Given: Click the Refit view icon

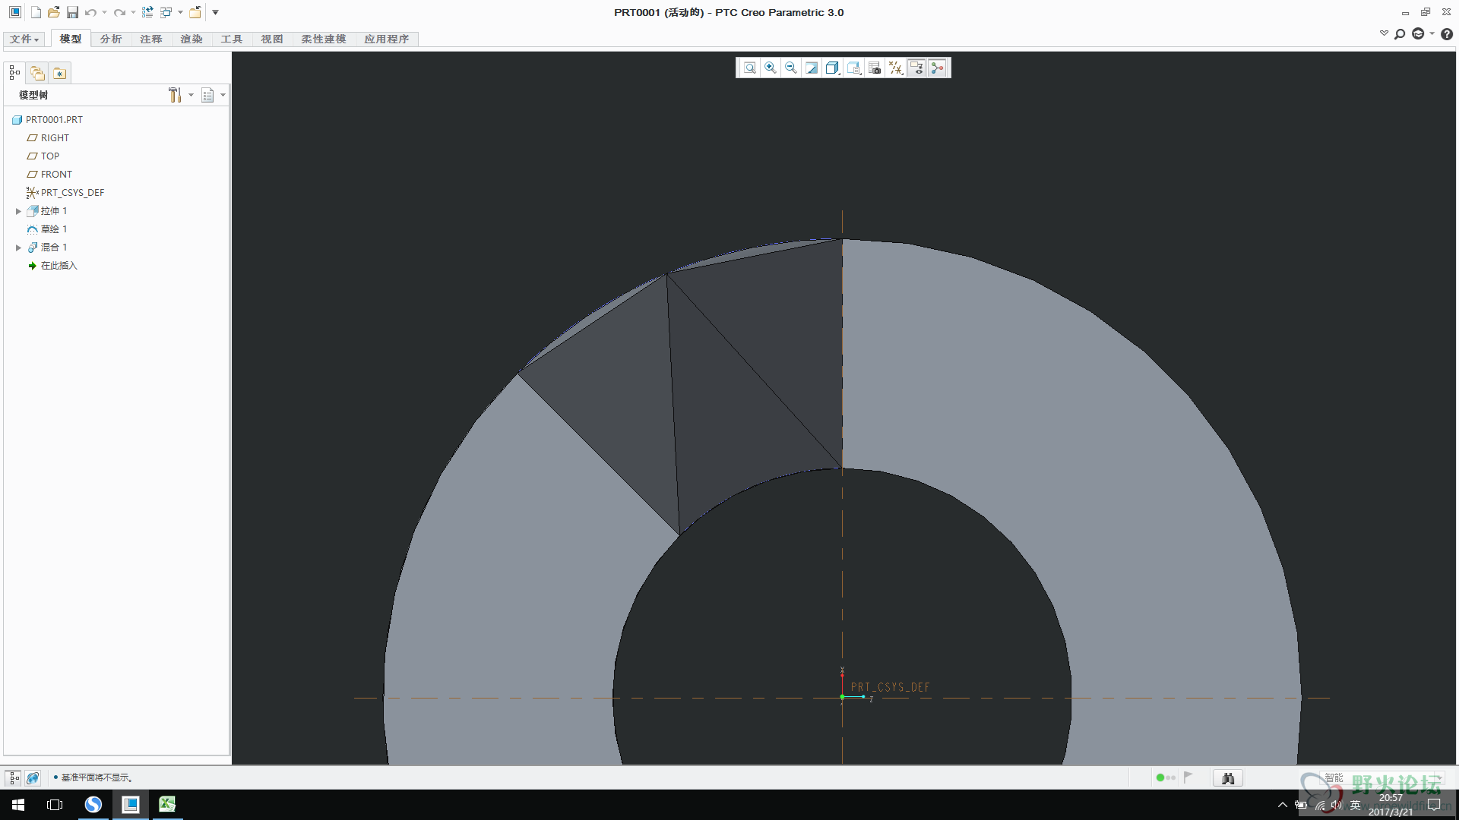Looking at the screenshot, I should (x=750, y=68).
